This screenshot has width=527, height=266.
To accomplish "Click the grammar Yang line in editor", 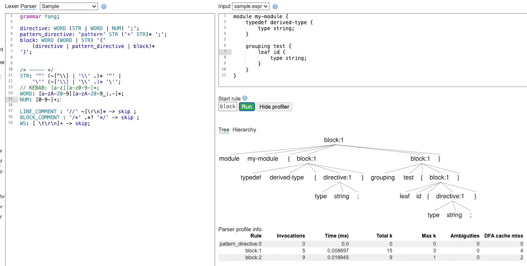I will 40,17.
